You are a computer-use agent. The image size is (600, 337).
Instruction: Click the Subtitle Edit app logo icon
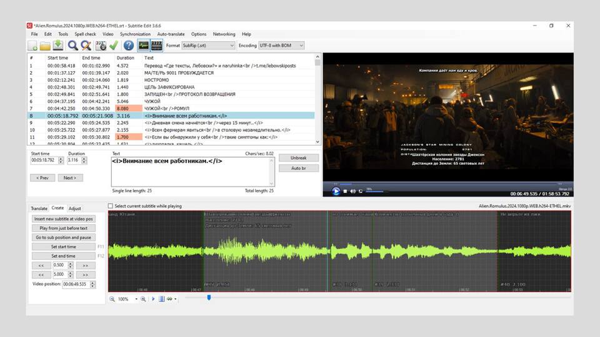[29, 26]
